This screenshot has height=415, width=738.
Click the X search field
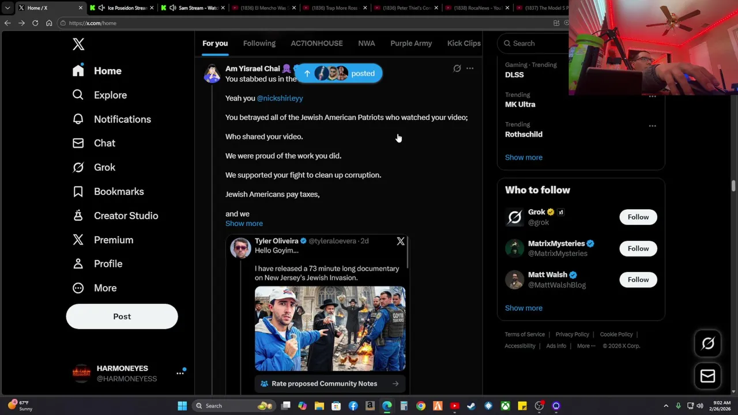pos(533,43)
